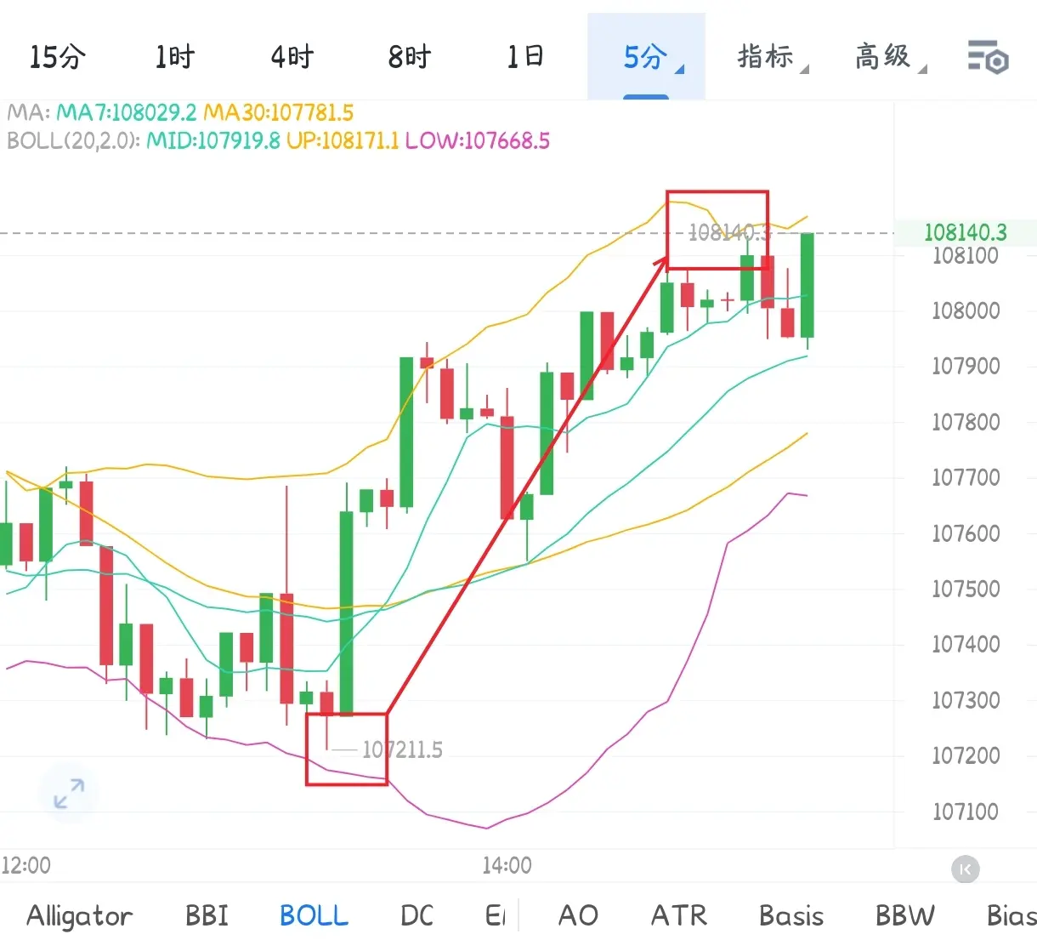This screenshot has height=940, width=1037.
Task: Click the BOLL MID:107919.8 label
Action: 213,140
